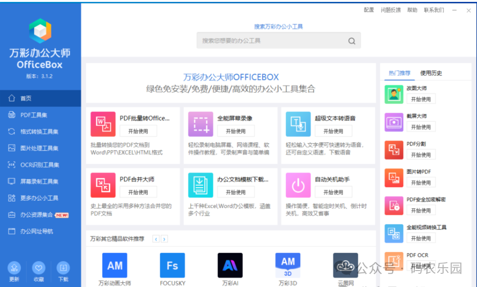Launch the FOCUSKY Fs icon

(x=172, y=265)
